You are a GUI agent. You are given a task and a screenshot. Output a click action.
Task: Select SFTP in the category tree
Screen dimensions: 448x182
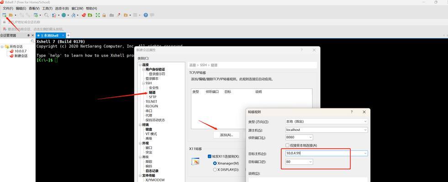pos(153,97)
